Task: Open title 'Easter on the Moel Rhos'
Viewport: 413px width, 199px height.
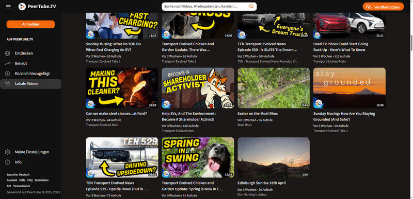Action: [x=258, y=114]
